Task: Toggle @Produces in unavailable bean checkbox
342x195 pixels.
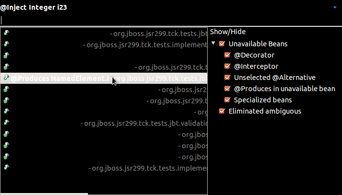Action: tap(227, 89)
